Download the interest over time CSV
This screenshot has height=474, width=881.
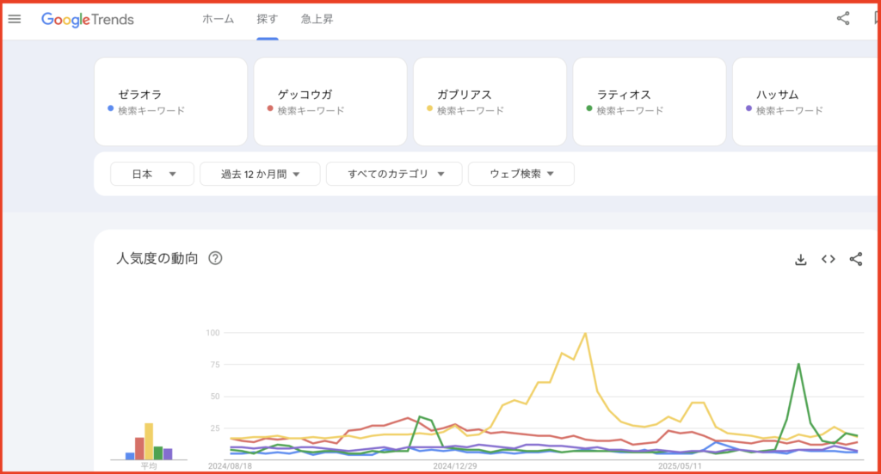click(801, 259)
